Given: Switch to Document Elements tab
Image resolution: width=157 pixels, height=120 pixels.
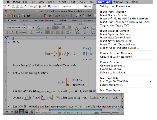Looking at the screenshot, I should [44, 21].
